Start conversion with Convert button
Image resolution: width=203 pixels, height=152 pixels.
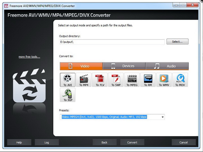point(132,142)
